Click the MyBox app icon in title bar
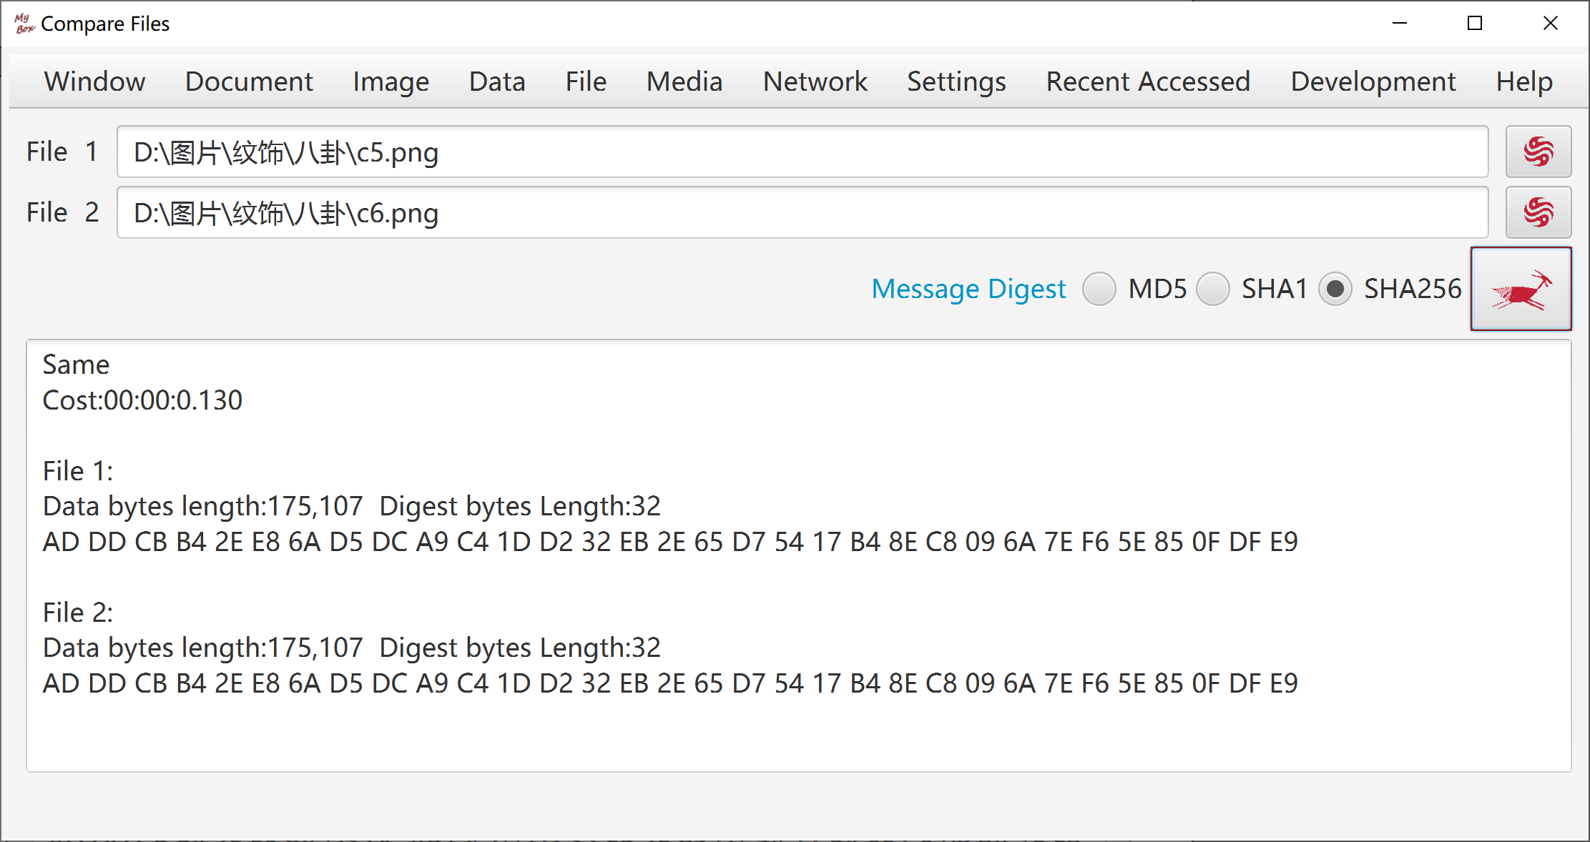The image size is (1590, 842). coord(24,24)
